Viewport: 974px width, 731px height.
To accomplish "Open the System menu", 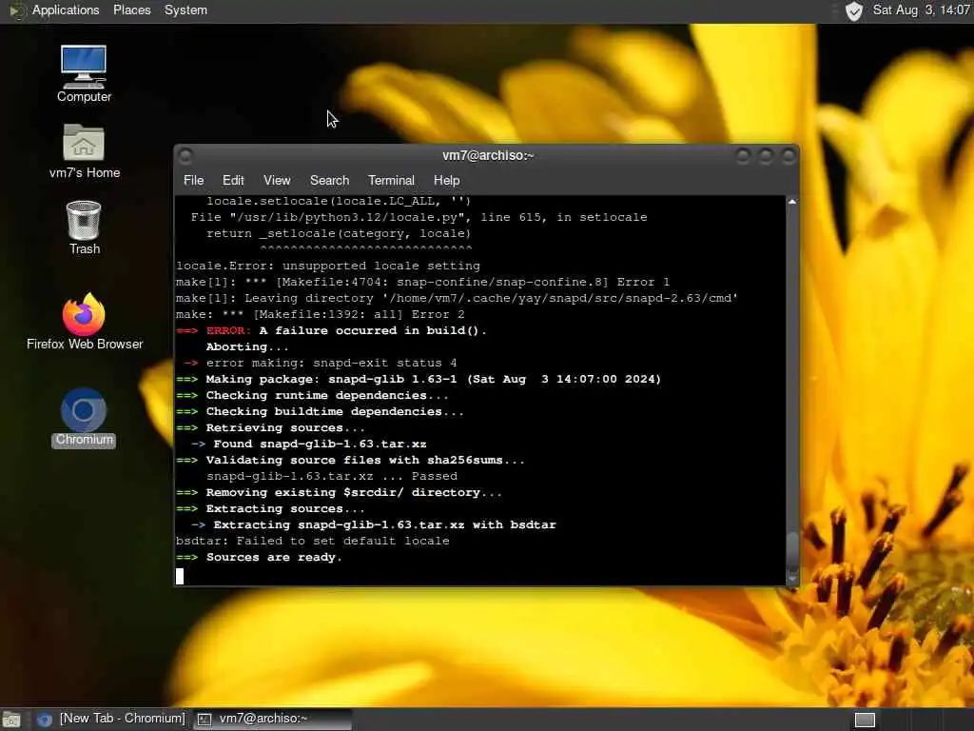I will click(185, 10).
